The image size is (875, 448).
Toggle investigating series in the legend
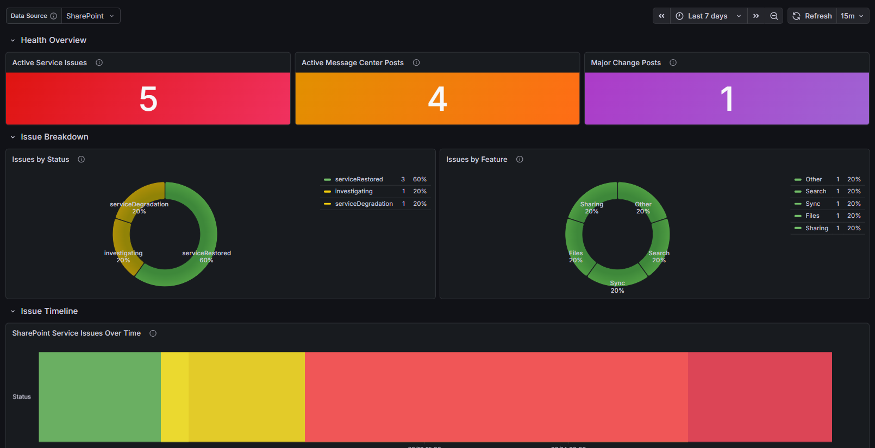tap(354, 191)
